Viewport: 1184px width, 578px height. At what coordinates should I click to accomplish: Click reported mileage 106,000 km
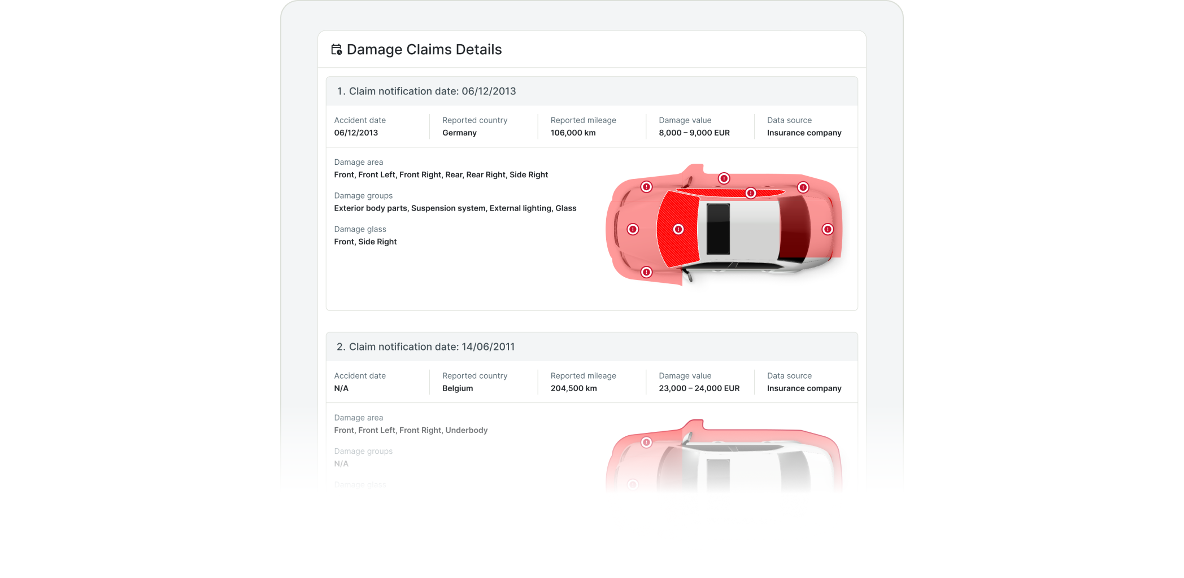573,133
